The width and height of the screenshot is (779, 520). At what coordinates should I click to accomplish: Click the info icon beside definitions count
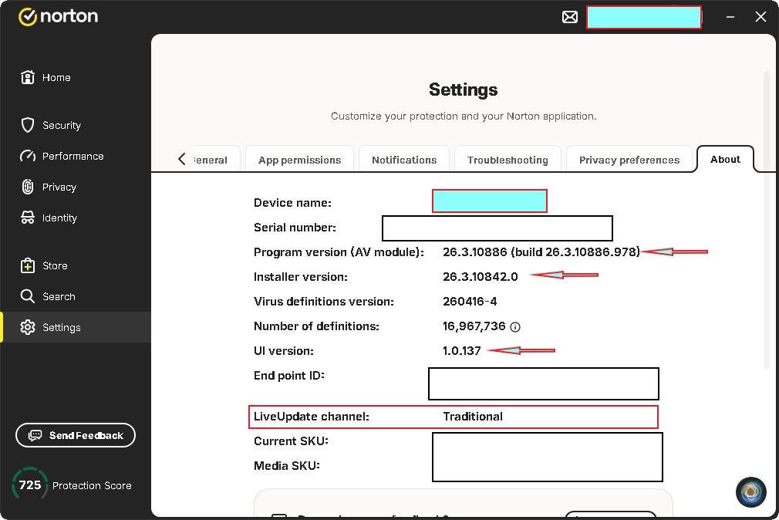[x=515, y=327]
